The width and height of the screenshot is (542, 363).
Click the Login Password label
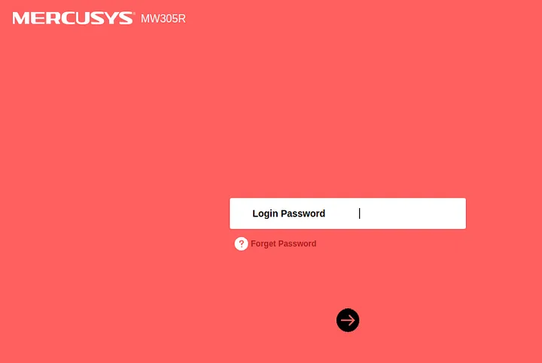288,213
